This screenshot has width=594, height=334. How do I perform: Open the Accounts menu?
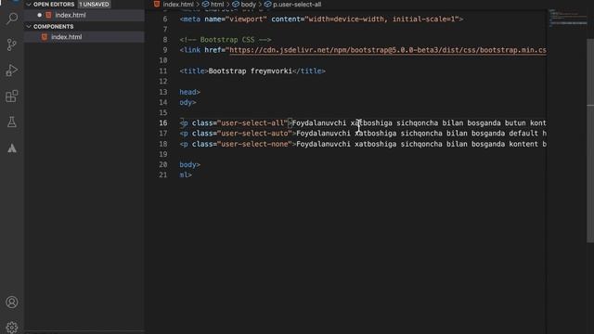tap(12, 302)
